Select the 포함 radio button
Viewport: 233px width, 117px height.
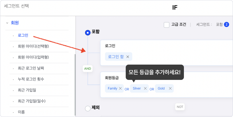[x=88, y=33]
